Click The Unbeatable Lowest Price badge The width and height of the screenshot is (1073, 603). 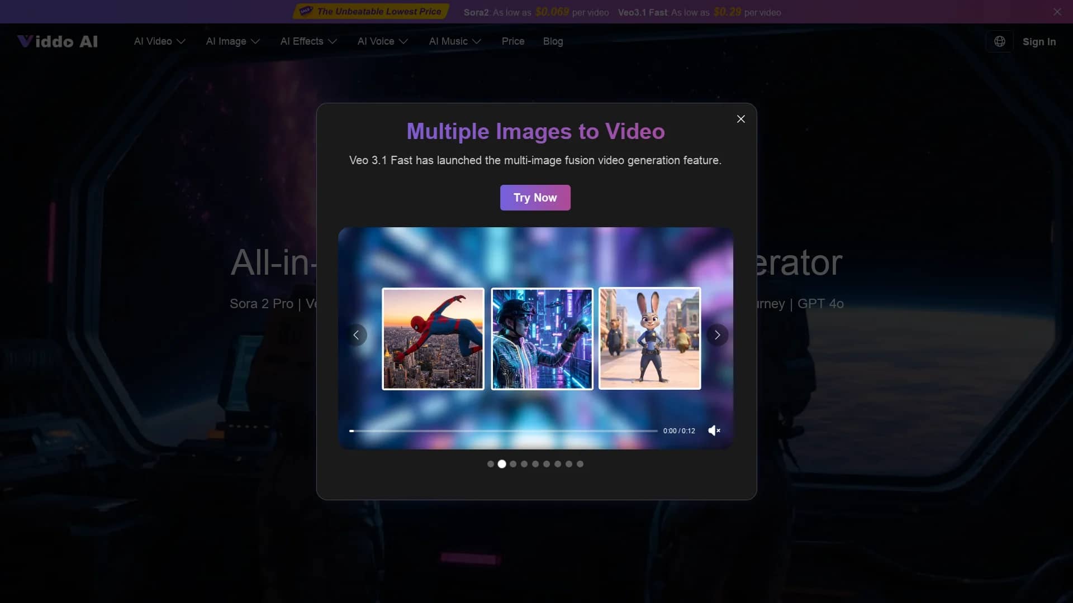(x=371, y=11)
